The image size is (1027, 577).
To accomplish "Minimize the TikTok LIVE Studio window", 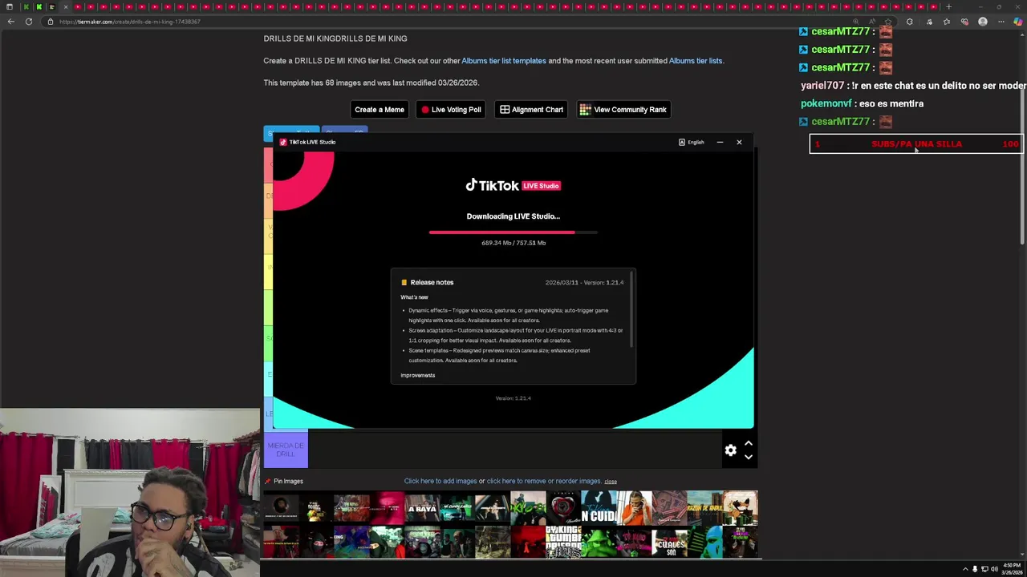I will pyautogui.click(x=720, y=142).
